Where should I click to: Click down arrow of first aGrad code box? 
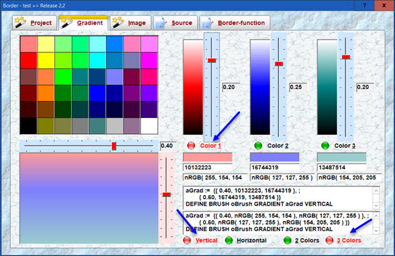pos(376,206)
